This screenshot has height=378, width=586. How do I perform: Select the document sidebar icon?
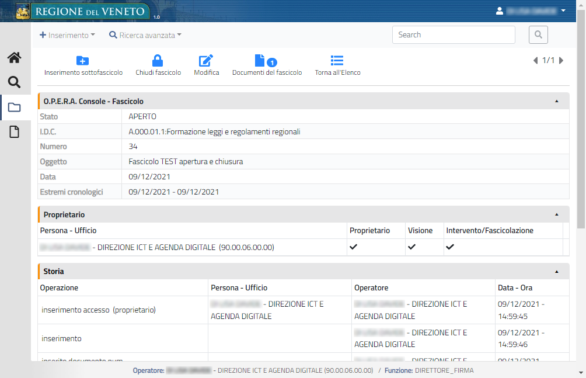[14, 131]
